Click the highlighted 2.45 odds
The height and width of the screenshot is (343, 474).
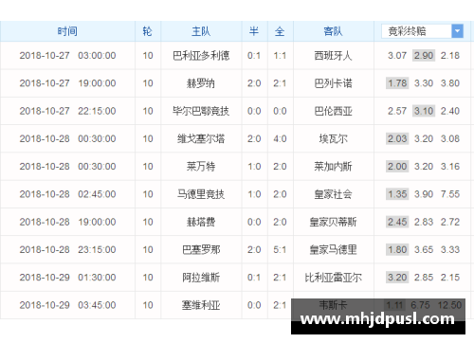397,222
